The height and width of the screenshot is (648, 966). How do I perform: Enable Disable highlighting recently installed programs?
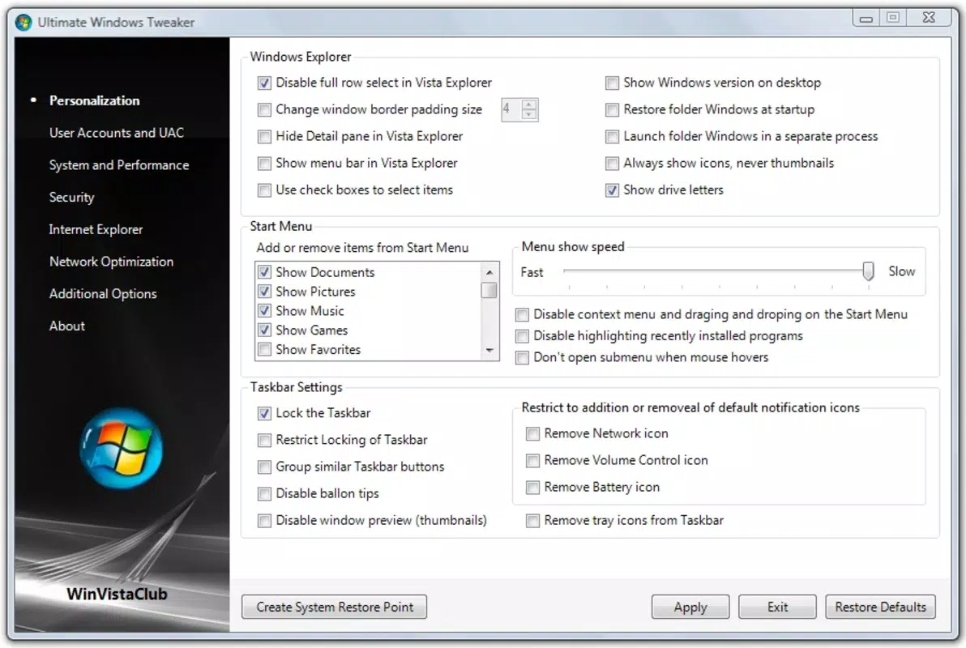click(x=522, y=336)
